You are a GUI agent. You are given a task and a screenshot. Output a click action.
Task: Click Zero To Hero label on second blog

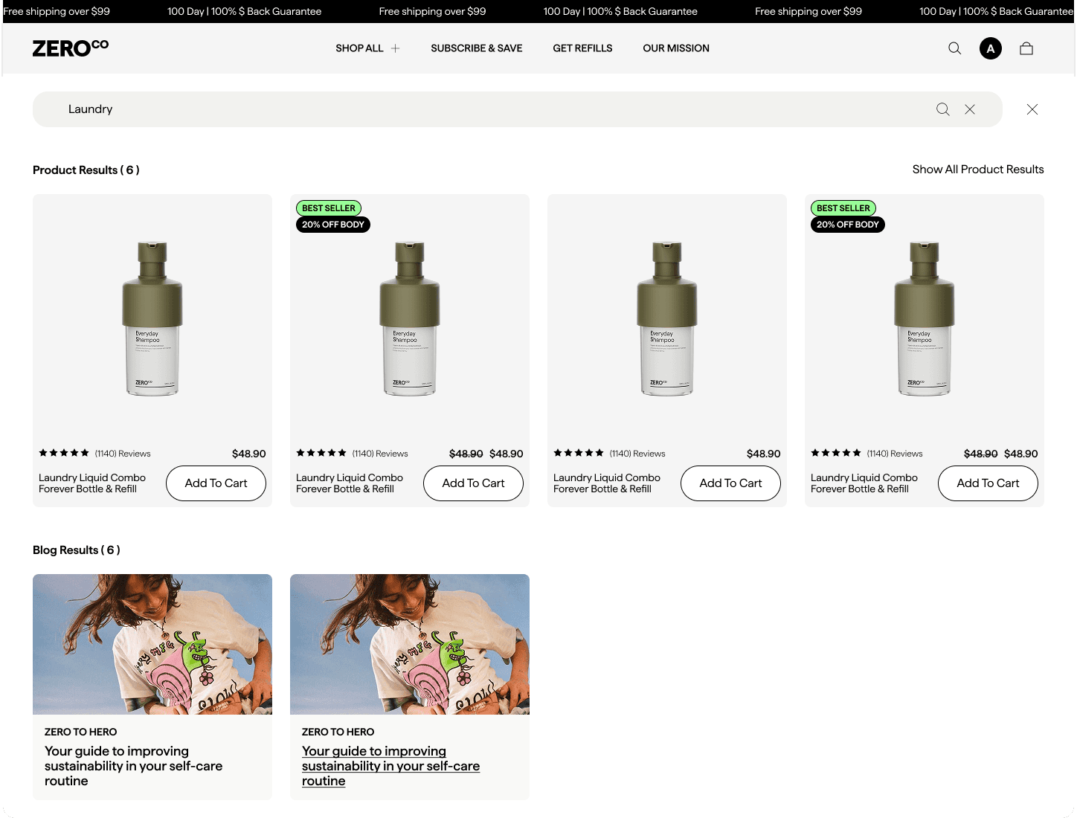coord(338,732)
